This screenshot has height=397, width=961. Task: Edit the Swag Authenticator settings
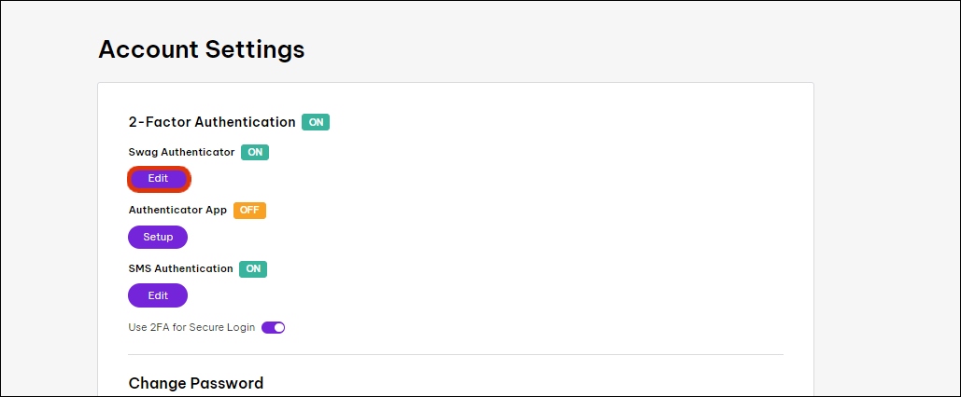coord(158,178)
